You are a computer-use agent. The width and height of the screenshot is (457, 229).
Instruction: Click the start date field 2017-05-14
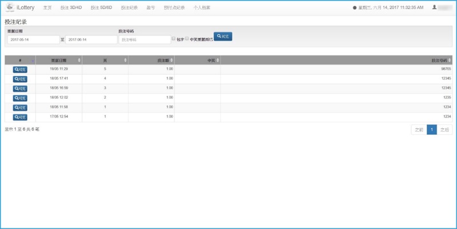point(33,40)
